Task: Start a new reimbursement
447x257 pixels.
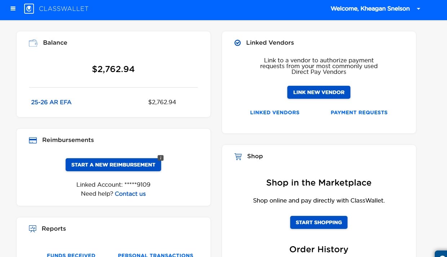Action: 113,165
